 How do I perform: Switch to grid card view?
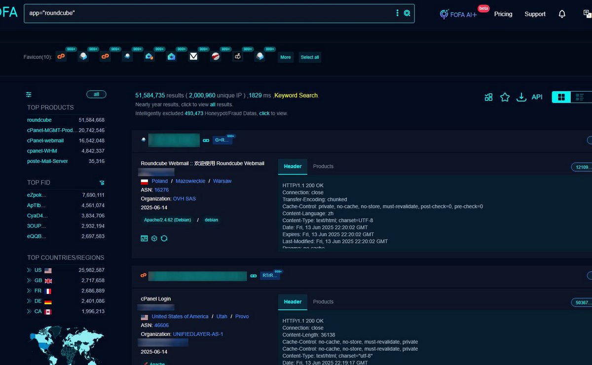click(x=561, y=97)
